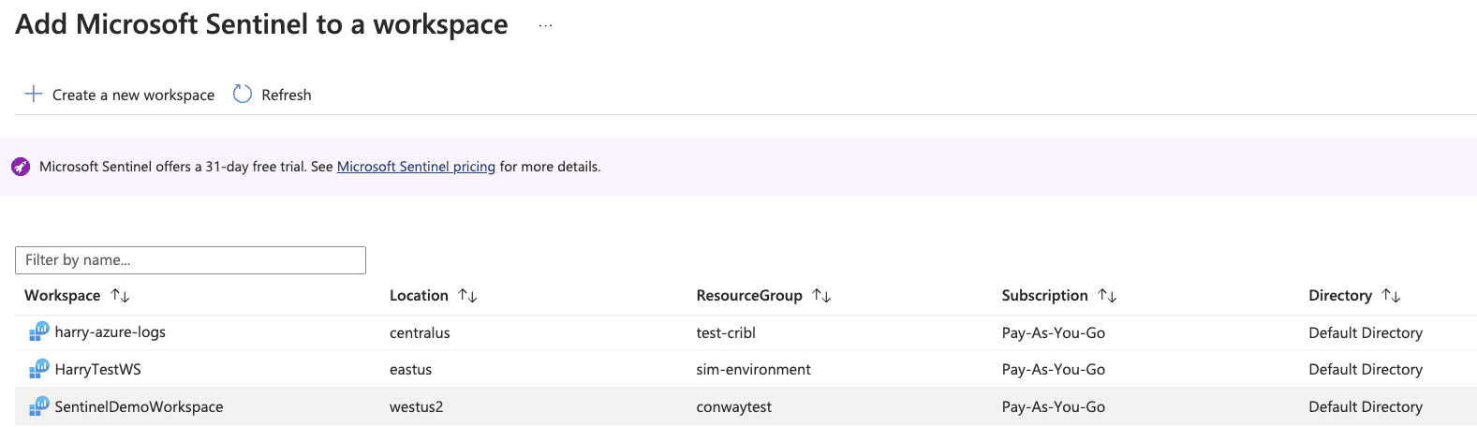This screenshot has height=427, width=1477.
Task: Click Create a new workspace
Action: pyautogui.click(x=133, y=95)
